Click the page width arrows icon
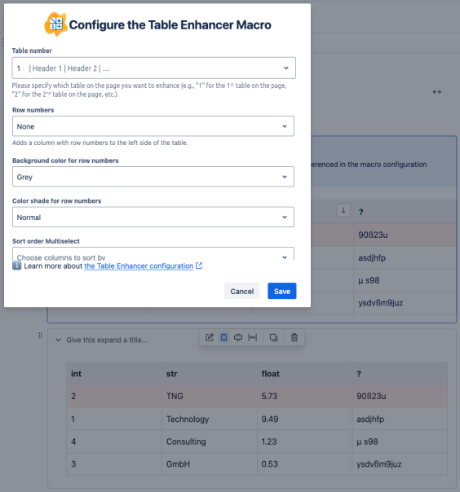460x492 pixels. [436, 92]
